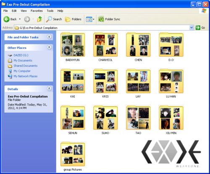This screenshot has height=174, width=210.
Task: Toggle the Folders pane button
Action: [73, 19]
